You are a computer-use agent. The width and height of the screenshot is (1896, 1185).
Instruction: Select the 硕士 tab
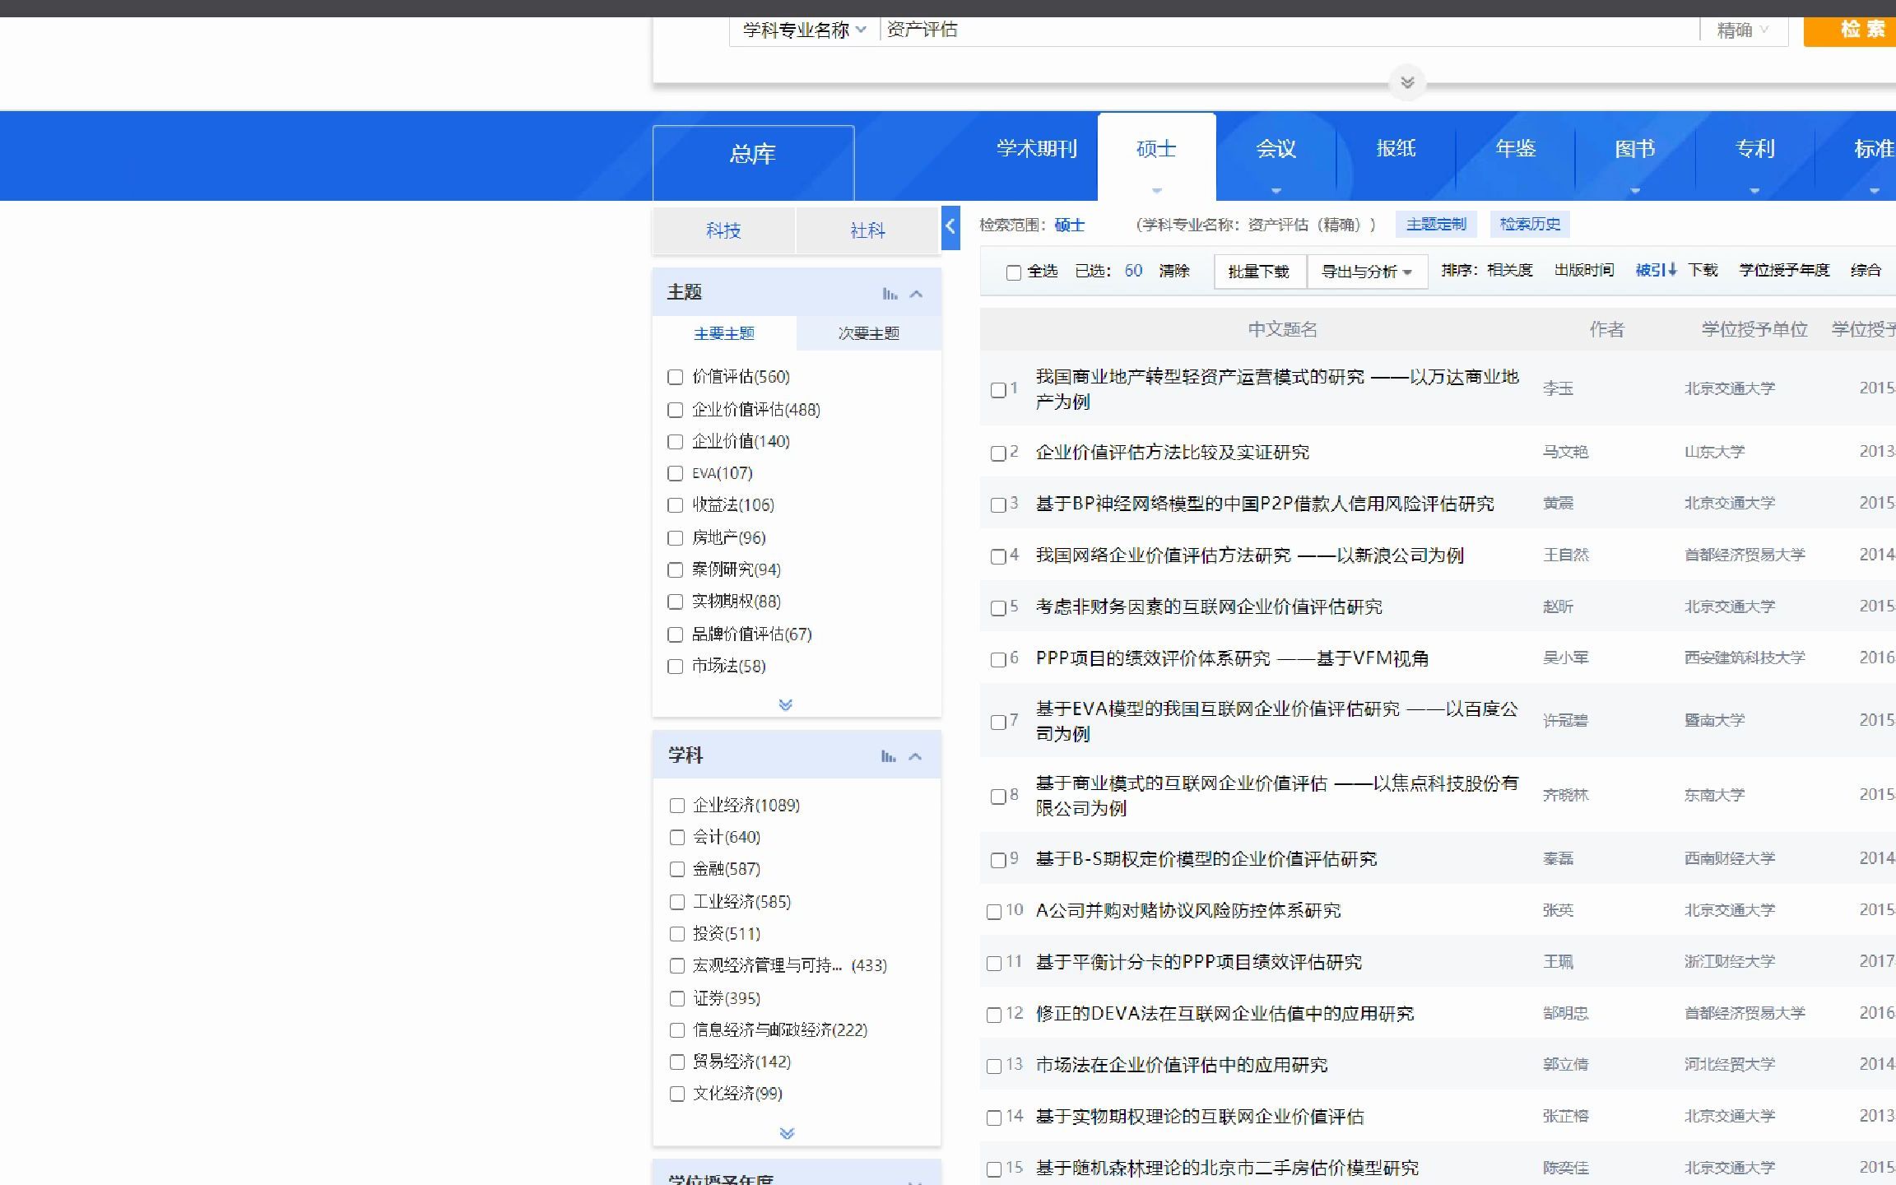click(x=1156, y=150)
